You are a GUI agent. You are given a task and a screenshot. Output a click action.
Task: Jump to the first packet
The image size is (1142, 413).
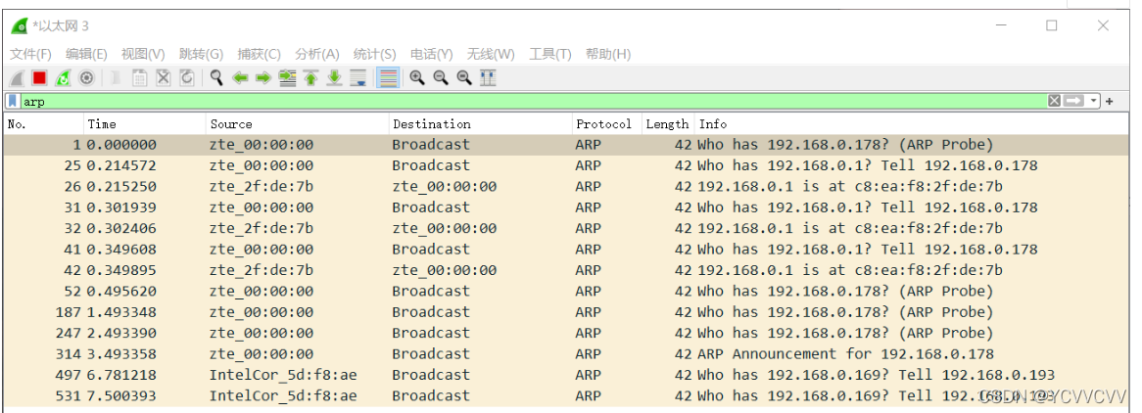(311, 78)
